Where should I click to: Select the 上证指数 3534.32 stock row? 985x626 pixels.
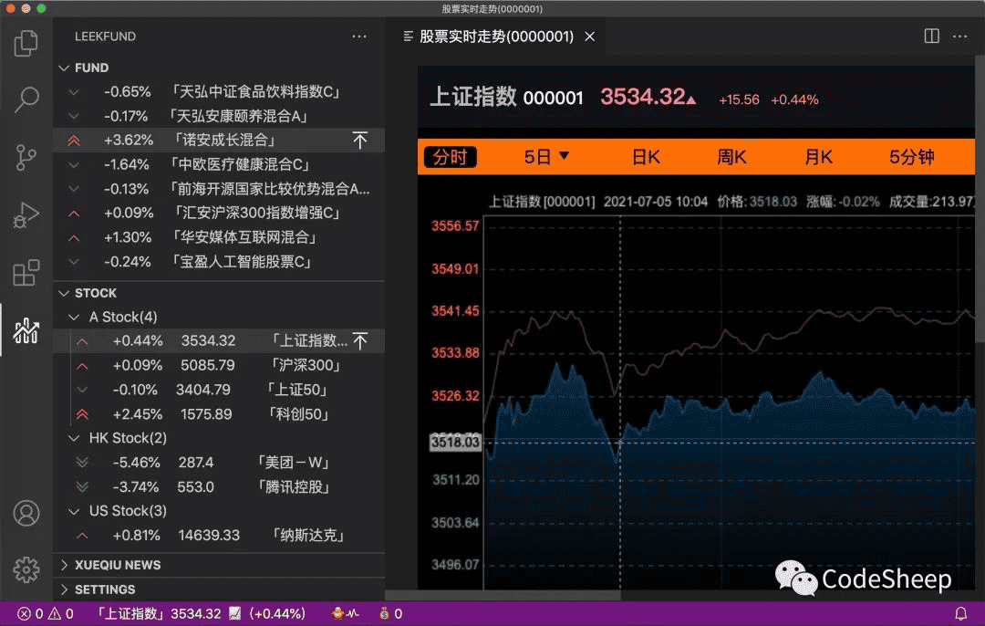click(219, 340)
